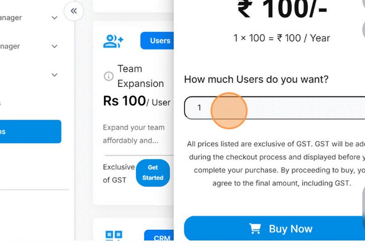
Task: Expand the second 'anager' sidebar chevron
Action: click(55, 46)
